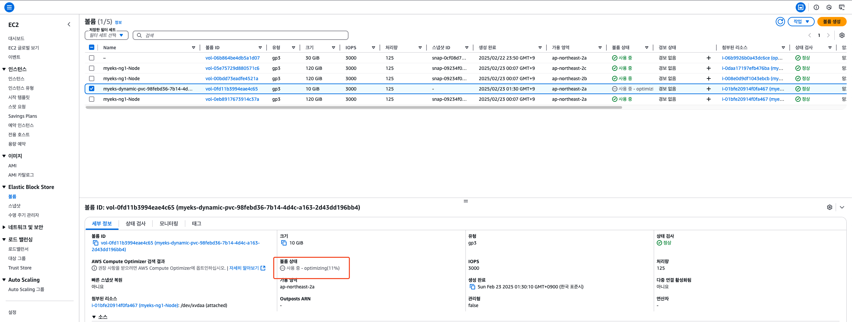Screen dimensions: 852x322
Task: Select checkbox for vol-06b864be4db5a1d07
Action: click(x=92, y=58)
